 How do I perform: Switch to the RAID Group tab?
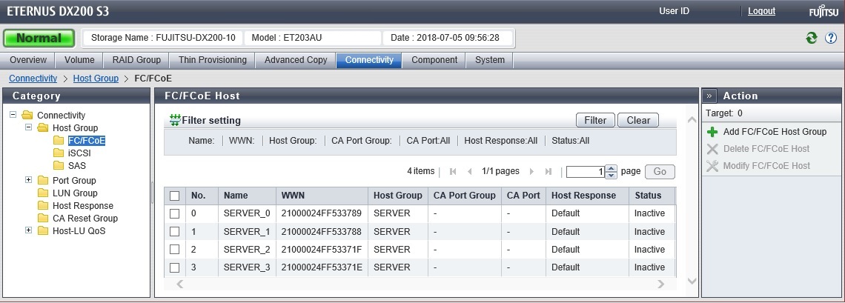(136, 60)
